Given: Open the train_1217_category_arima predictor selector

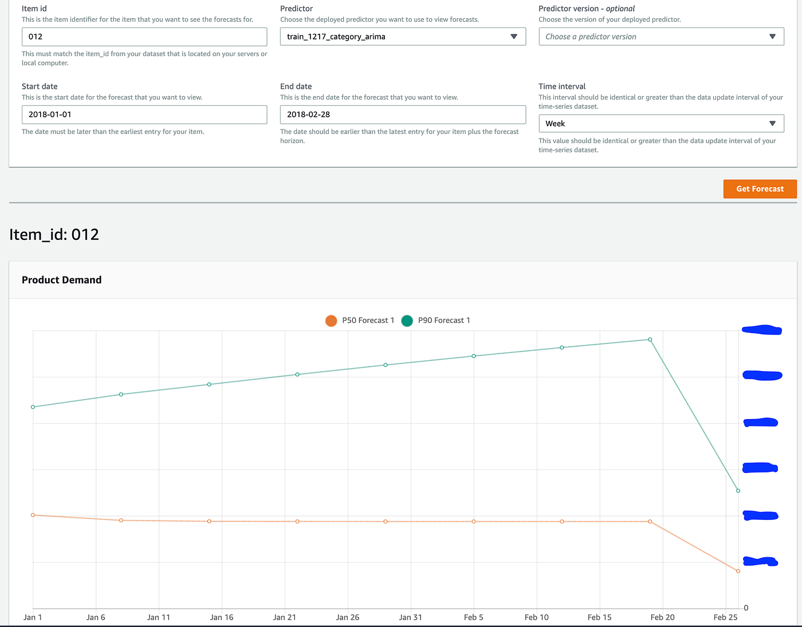Looking at the screenshot, I should pyautogui.click(x=403, y=36).
